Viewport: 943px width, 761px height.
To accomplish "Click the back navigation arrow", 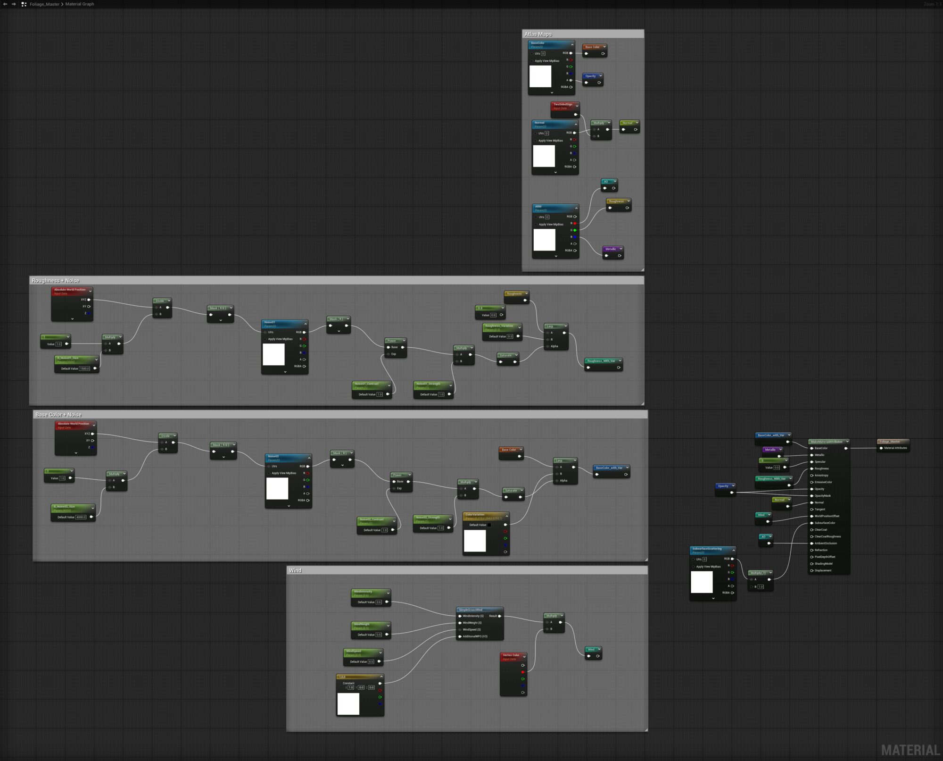I will [x=5, y=4].
